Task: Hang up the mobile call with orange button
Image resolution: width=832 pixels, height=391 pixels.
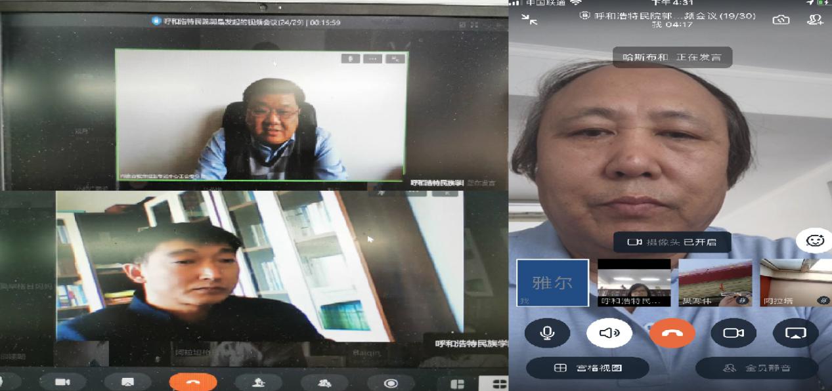Action: pos(672,333)
